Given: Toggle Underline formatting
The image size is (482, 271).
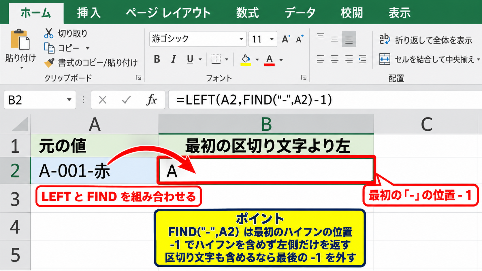Looking at the screenshot, I should pos(190,59).
